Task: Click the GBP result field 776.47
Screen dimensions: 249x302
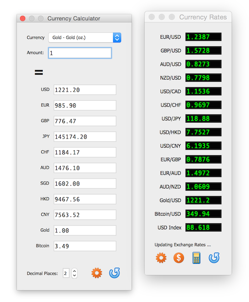Action: click(85, 121)
